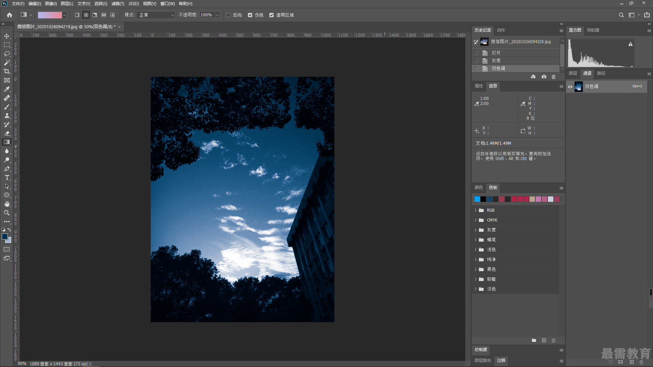Select the Gradient tool
653x367 pixels.
point(7,142)
